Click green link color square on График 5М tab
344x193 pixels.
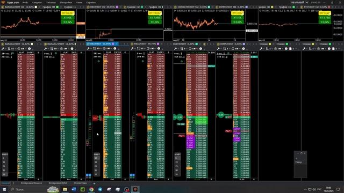pyautogui.click(x=58, y=7)
